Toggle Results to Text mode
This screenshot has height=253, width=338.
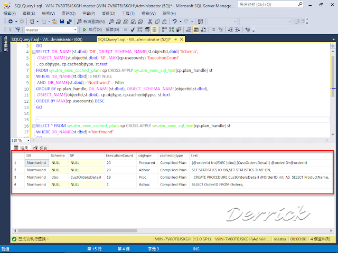(x=189, y=30)
